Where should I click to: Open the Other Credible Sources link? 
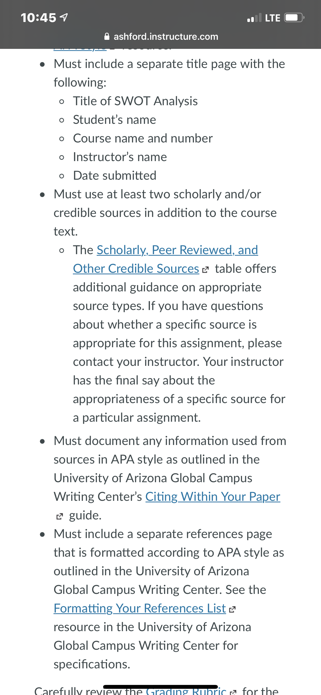coord(136,269)
